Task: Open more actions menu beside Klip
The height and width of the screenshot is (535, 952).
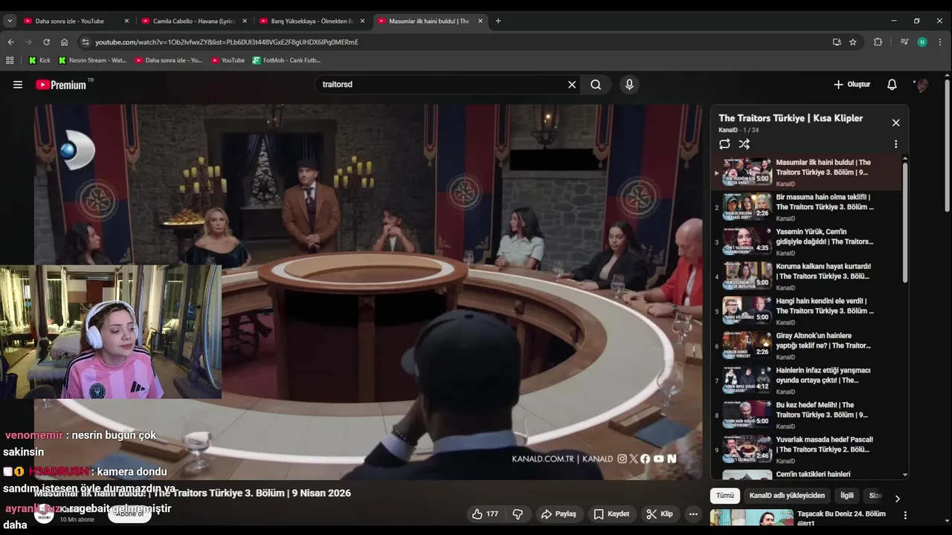Action: 693,513
